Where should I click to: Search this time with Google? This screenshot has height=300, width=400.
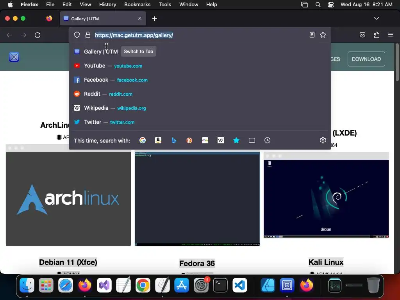pos(142,140)
